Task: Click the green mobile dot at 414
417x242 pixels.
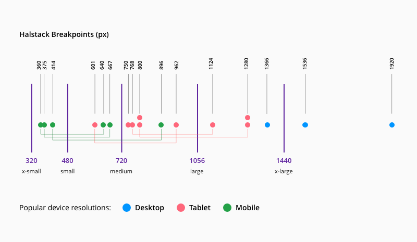Action: [x=53, y=125]
